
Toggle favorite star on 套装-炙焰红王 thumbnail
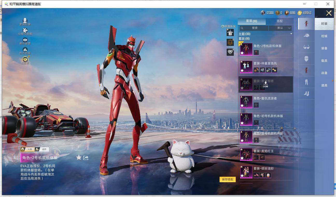tap(242, 158)
